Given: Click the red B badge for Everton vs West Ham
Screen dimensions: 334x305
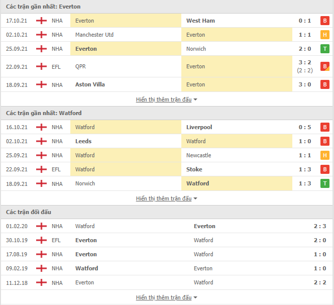Looking at the screenshot, I should pyautogui.click(x=324, y=21).
